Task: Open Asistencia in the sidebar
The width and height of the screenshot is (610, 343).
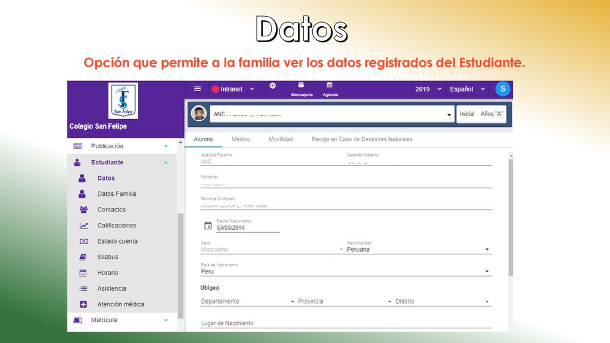Action: [x=111, y=289]
